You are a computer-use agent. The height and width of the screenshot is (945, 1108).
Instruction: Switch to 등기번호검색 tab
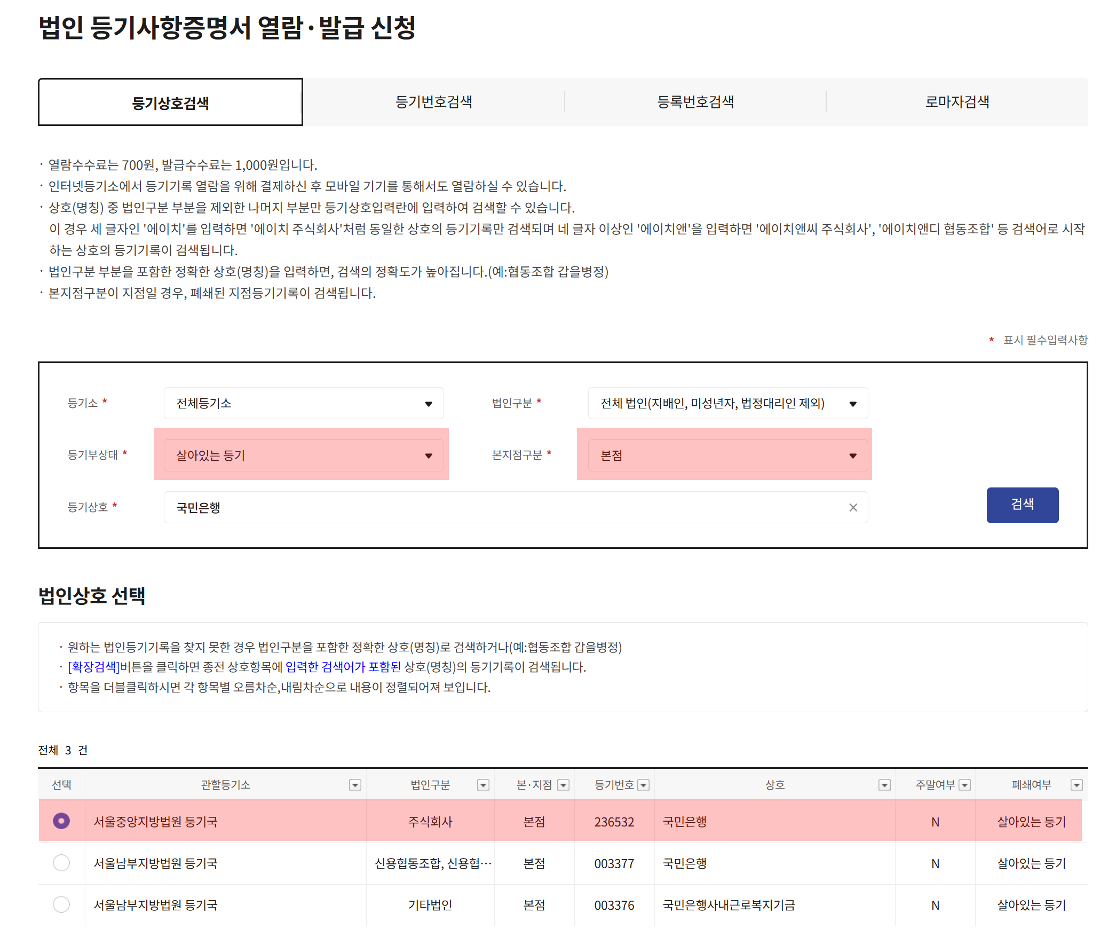434,101
